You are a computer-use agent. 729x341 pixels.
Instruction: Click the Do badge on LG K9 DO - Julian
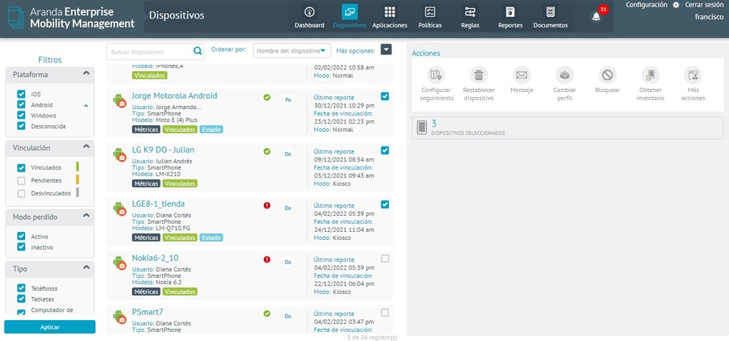pos(288,154)
